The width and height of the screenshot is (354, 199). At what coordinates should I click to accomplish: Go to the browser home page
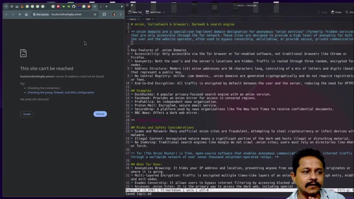click(26, 14)
